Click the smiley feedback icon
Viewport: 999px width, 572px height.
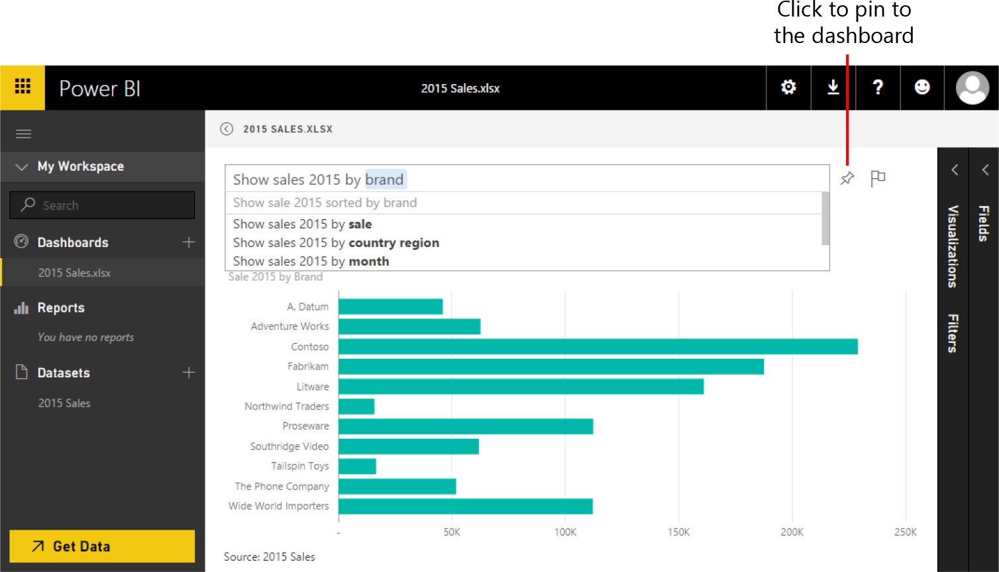click(x=922, y=87)
